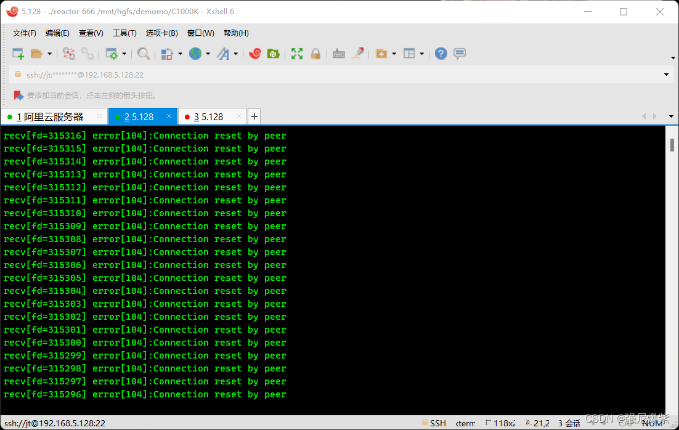Viewport: 679px width, 430px height.
Task: Close the active 2 5.128 tab
Action: click(169, 116)
